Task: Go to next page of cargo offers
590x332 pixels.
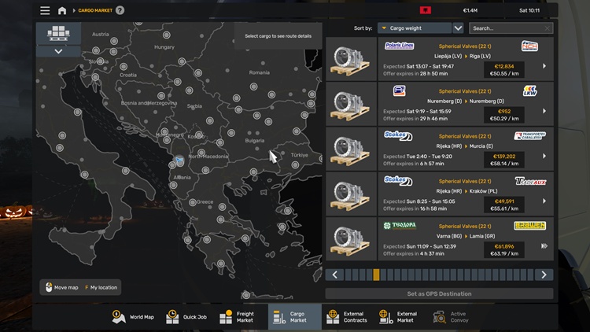Action: point(544,275)
